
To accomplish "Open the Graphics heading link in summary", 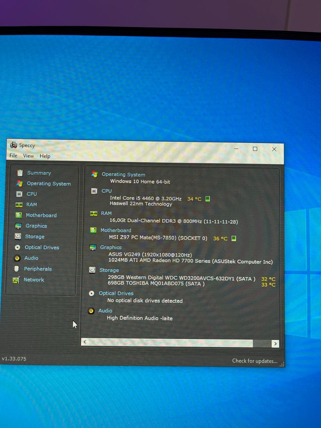I will [x=111, y=247].
